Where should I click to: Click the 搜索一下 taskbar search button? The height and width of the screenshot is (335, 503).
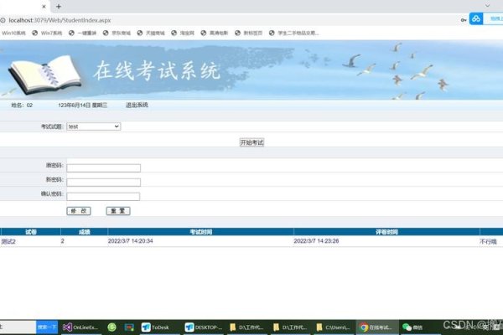[x=47, y=327]
